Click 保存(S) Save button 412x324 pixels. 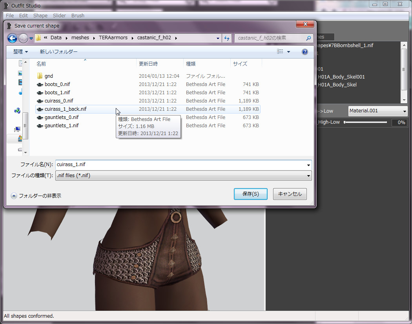250,194
